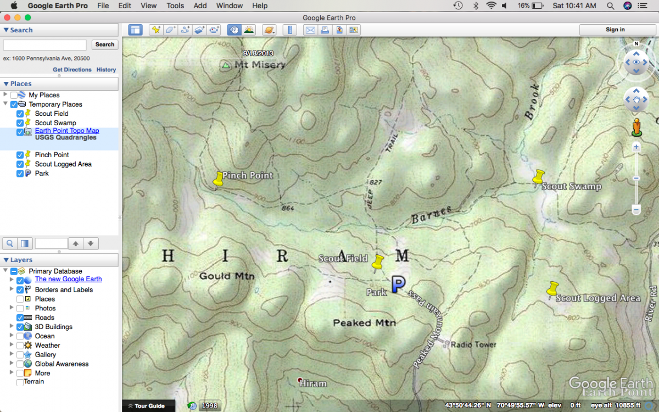The width and height of the screenshot is (659, 412).
Task: Click the Scout Field pushpin on map
Action: tap(377, 263)
